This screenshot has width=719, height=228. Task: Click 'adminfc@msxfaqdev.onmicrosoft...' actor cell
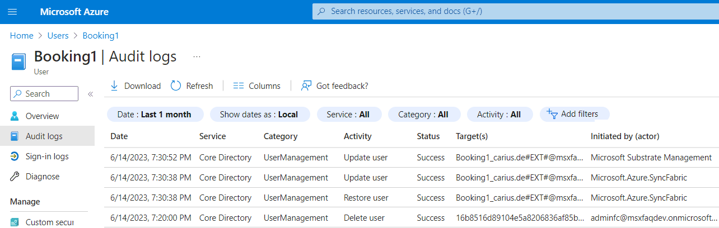tap(654, 217)
